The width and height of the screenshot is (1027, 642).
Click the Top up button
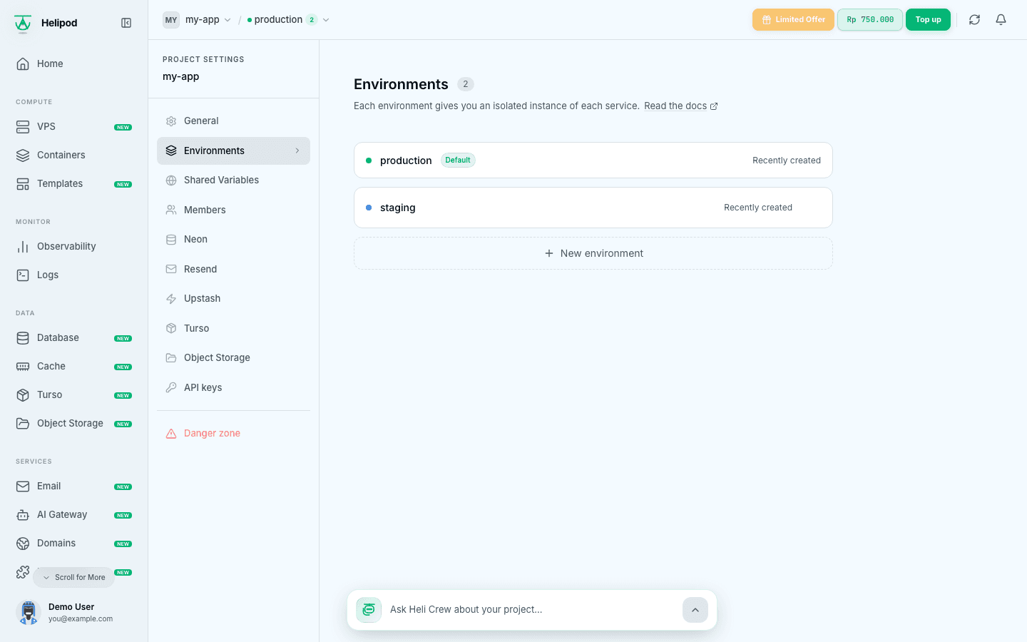click(928, 20)
